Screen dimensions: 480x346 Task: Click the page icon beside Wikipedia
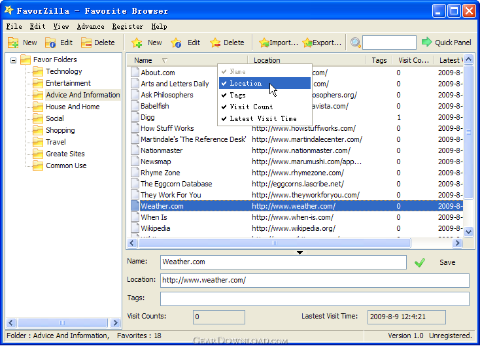[x=135, y=228]
